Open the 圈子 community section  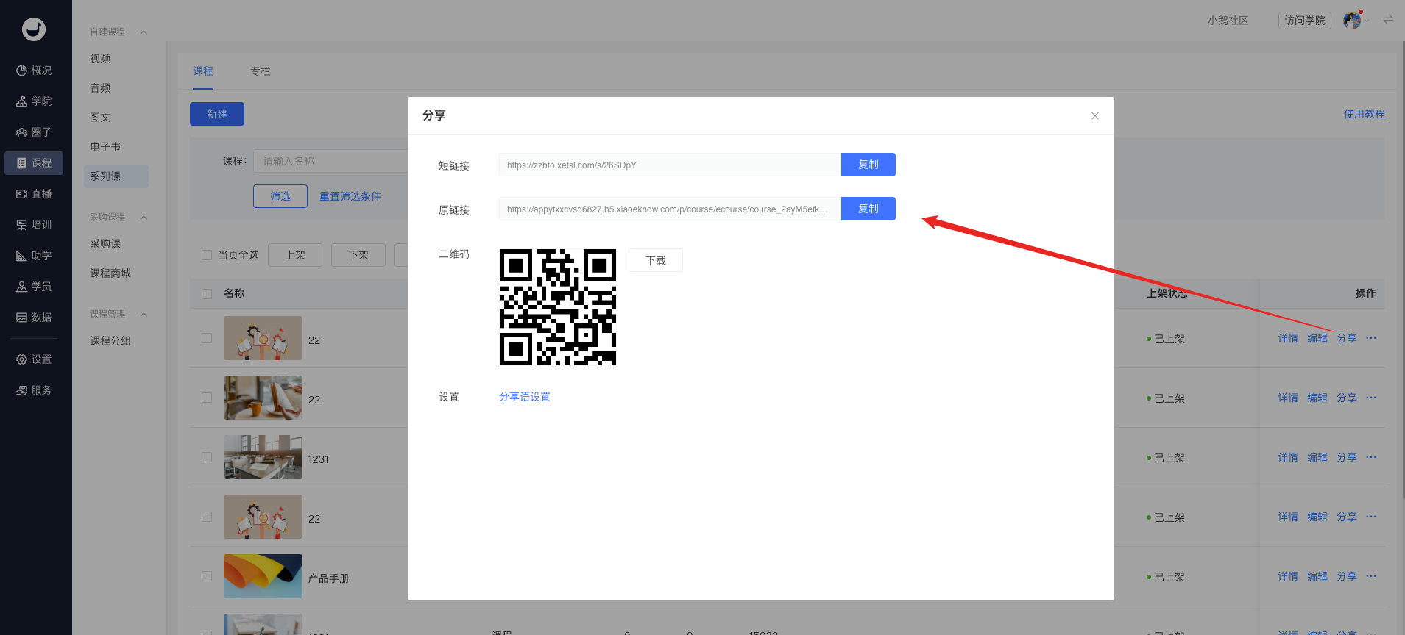(35, 132)
